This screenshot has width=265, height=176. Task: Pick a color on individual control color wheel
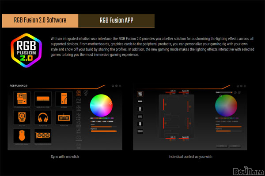click(226, 106)
